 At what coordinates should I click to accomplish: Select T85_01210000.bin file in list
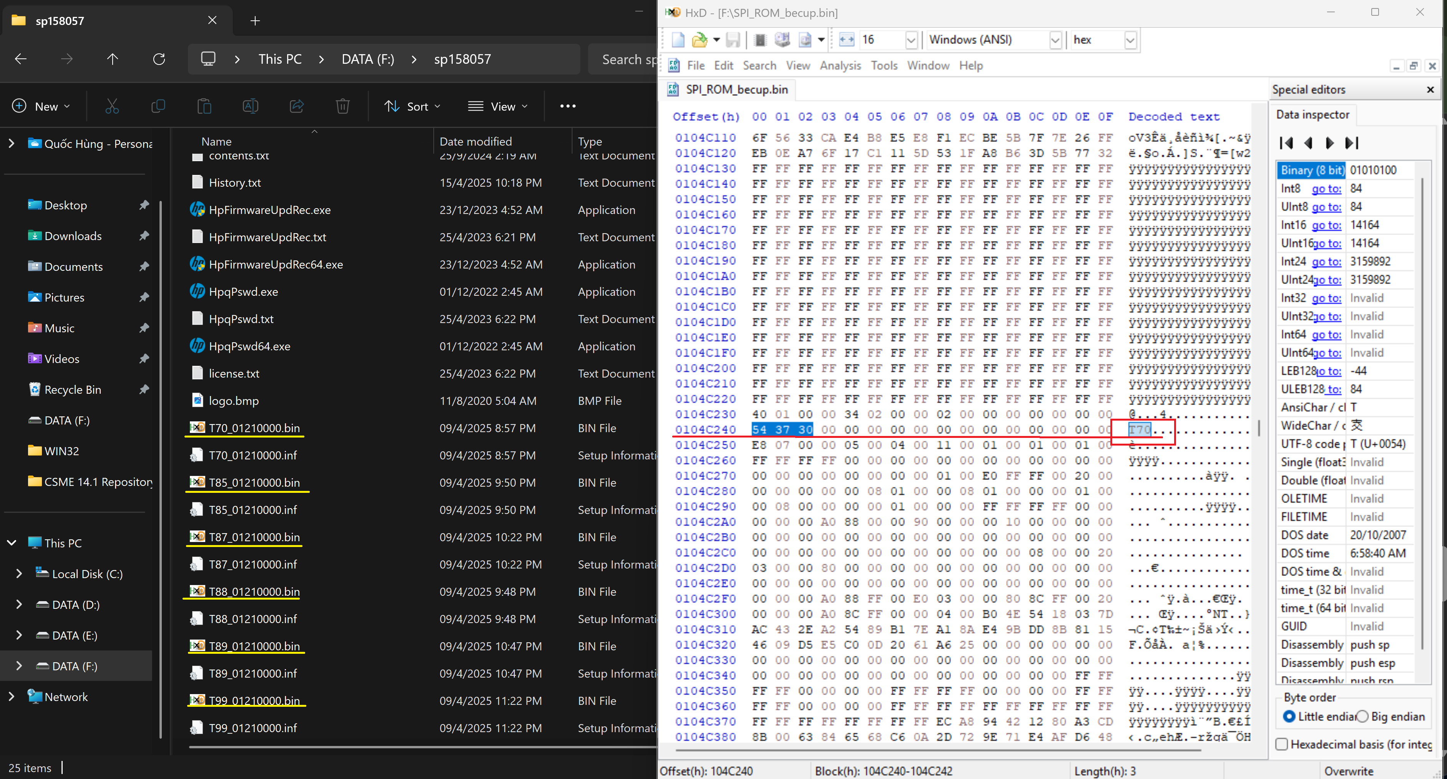coord(254,483)
